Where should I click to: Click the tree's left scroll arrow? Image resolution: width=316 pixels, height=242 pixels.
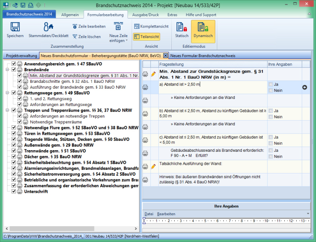tap(7, 229)
